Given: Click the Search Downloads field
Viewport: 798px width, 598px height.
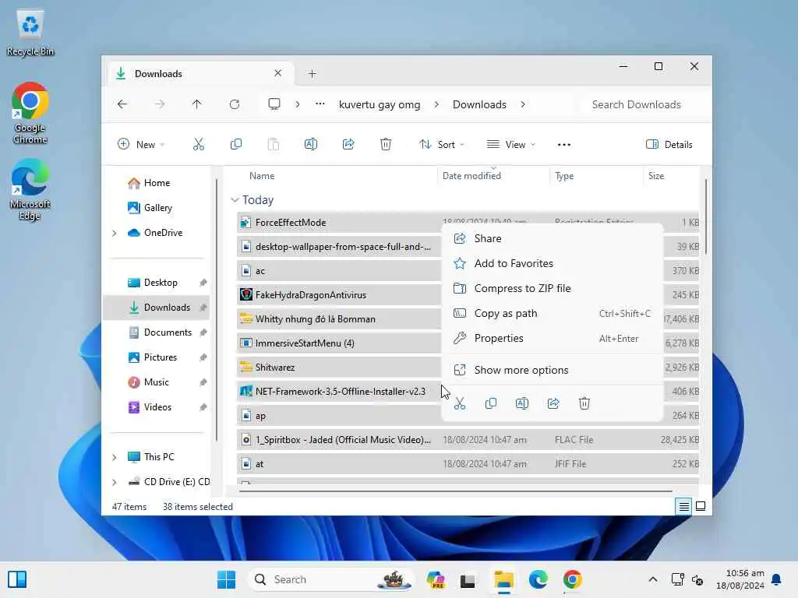Looking at the screenshot, I should 644,104.
